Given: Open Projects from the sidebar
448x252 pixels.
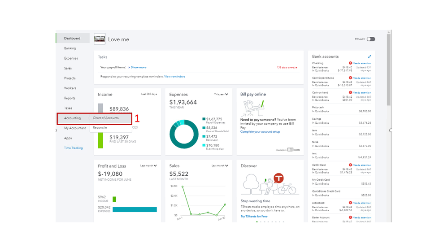Looking at the screenshot, I should point(70,78).
